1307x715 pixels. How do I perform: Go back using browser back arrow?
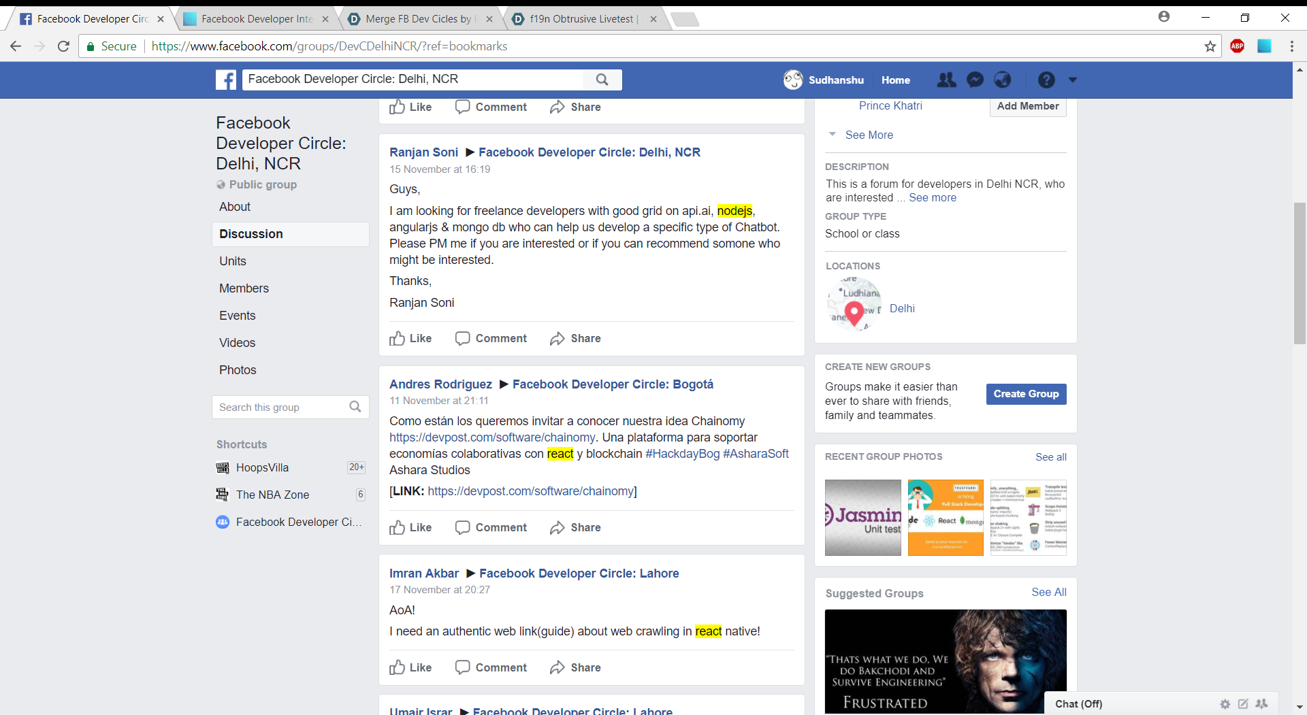(x=16, y=46)
